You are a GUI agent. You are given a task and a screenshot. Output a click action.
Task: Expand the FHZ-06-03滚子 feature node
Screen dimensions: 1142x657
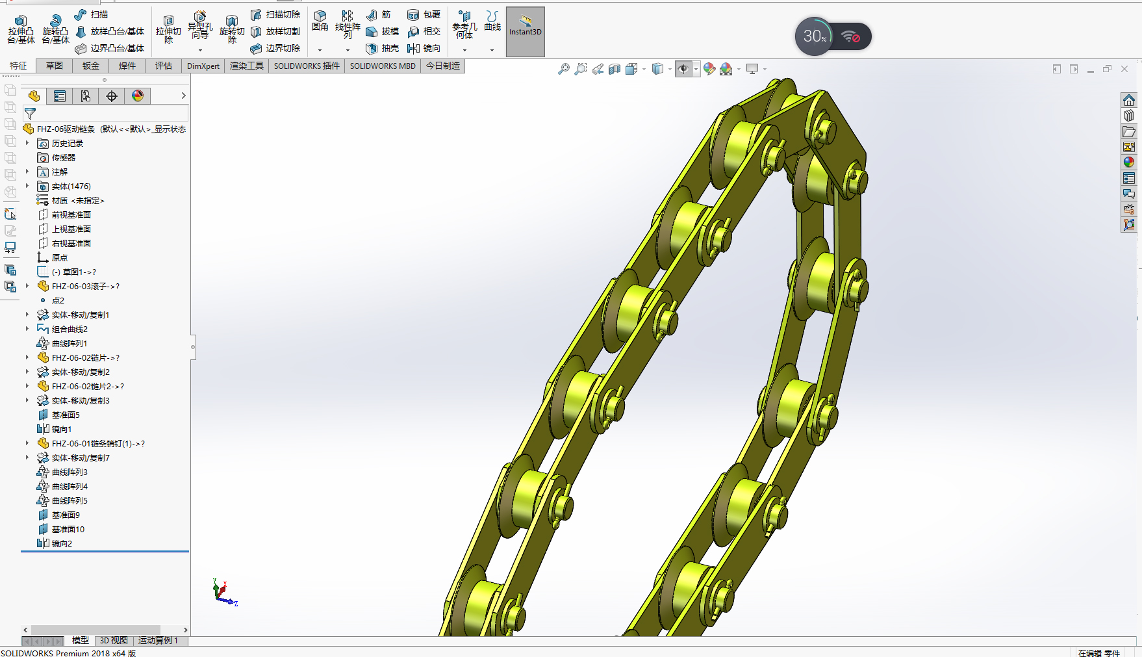tap(27, 286)
